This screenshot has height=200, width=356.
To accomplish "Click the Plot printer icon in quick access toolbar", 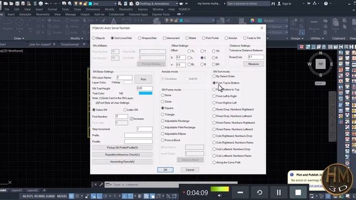I will (x=41, y=4).
